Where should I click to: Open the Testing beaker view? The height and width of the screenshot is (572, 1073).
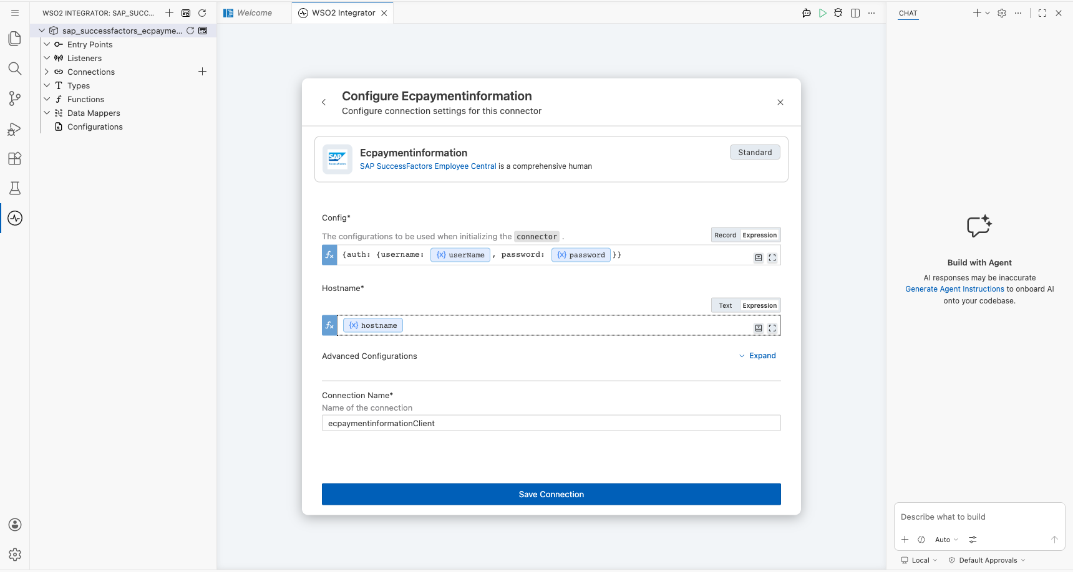(x=15, y=188)
